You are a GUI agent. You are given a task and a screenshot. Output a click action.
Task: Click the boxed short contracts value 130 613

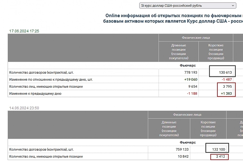[225, 73]
